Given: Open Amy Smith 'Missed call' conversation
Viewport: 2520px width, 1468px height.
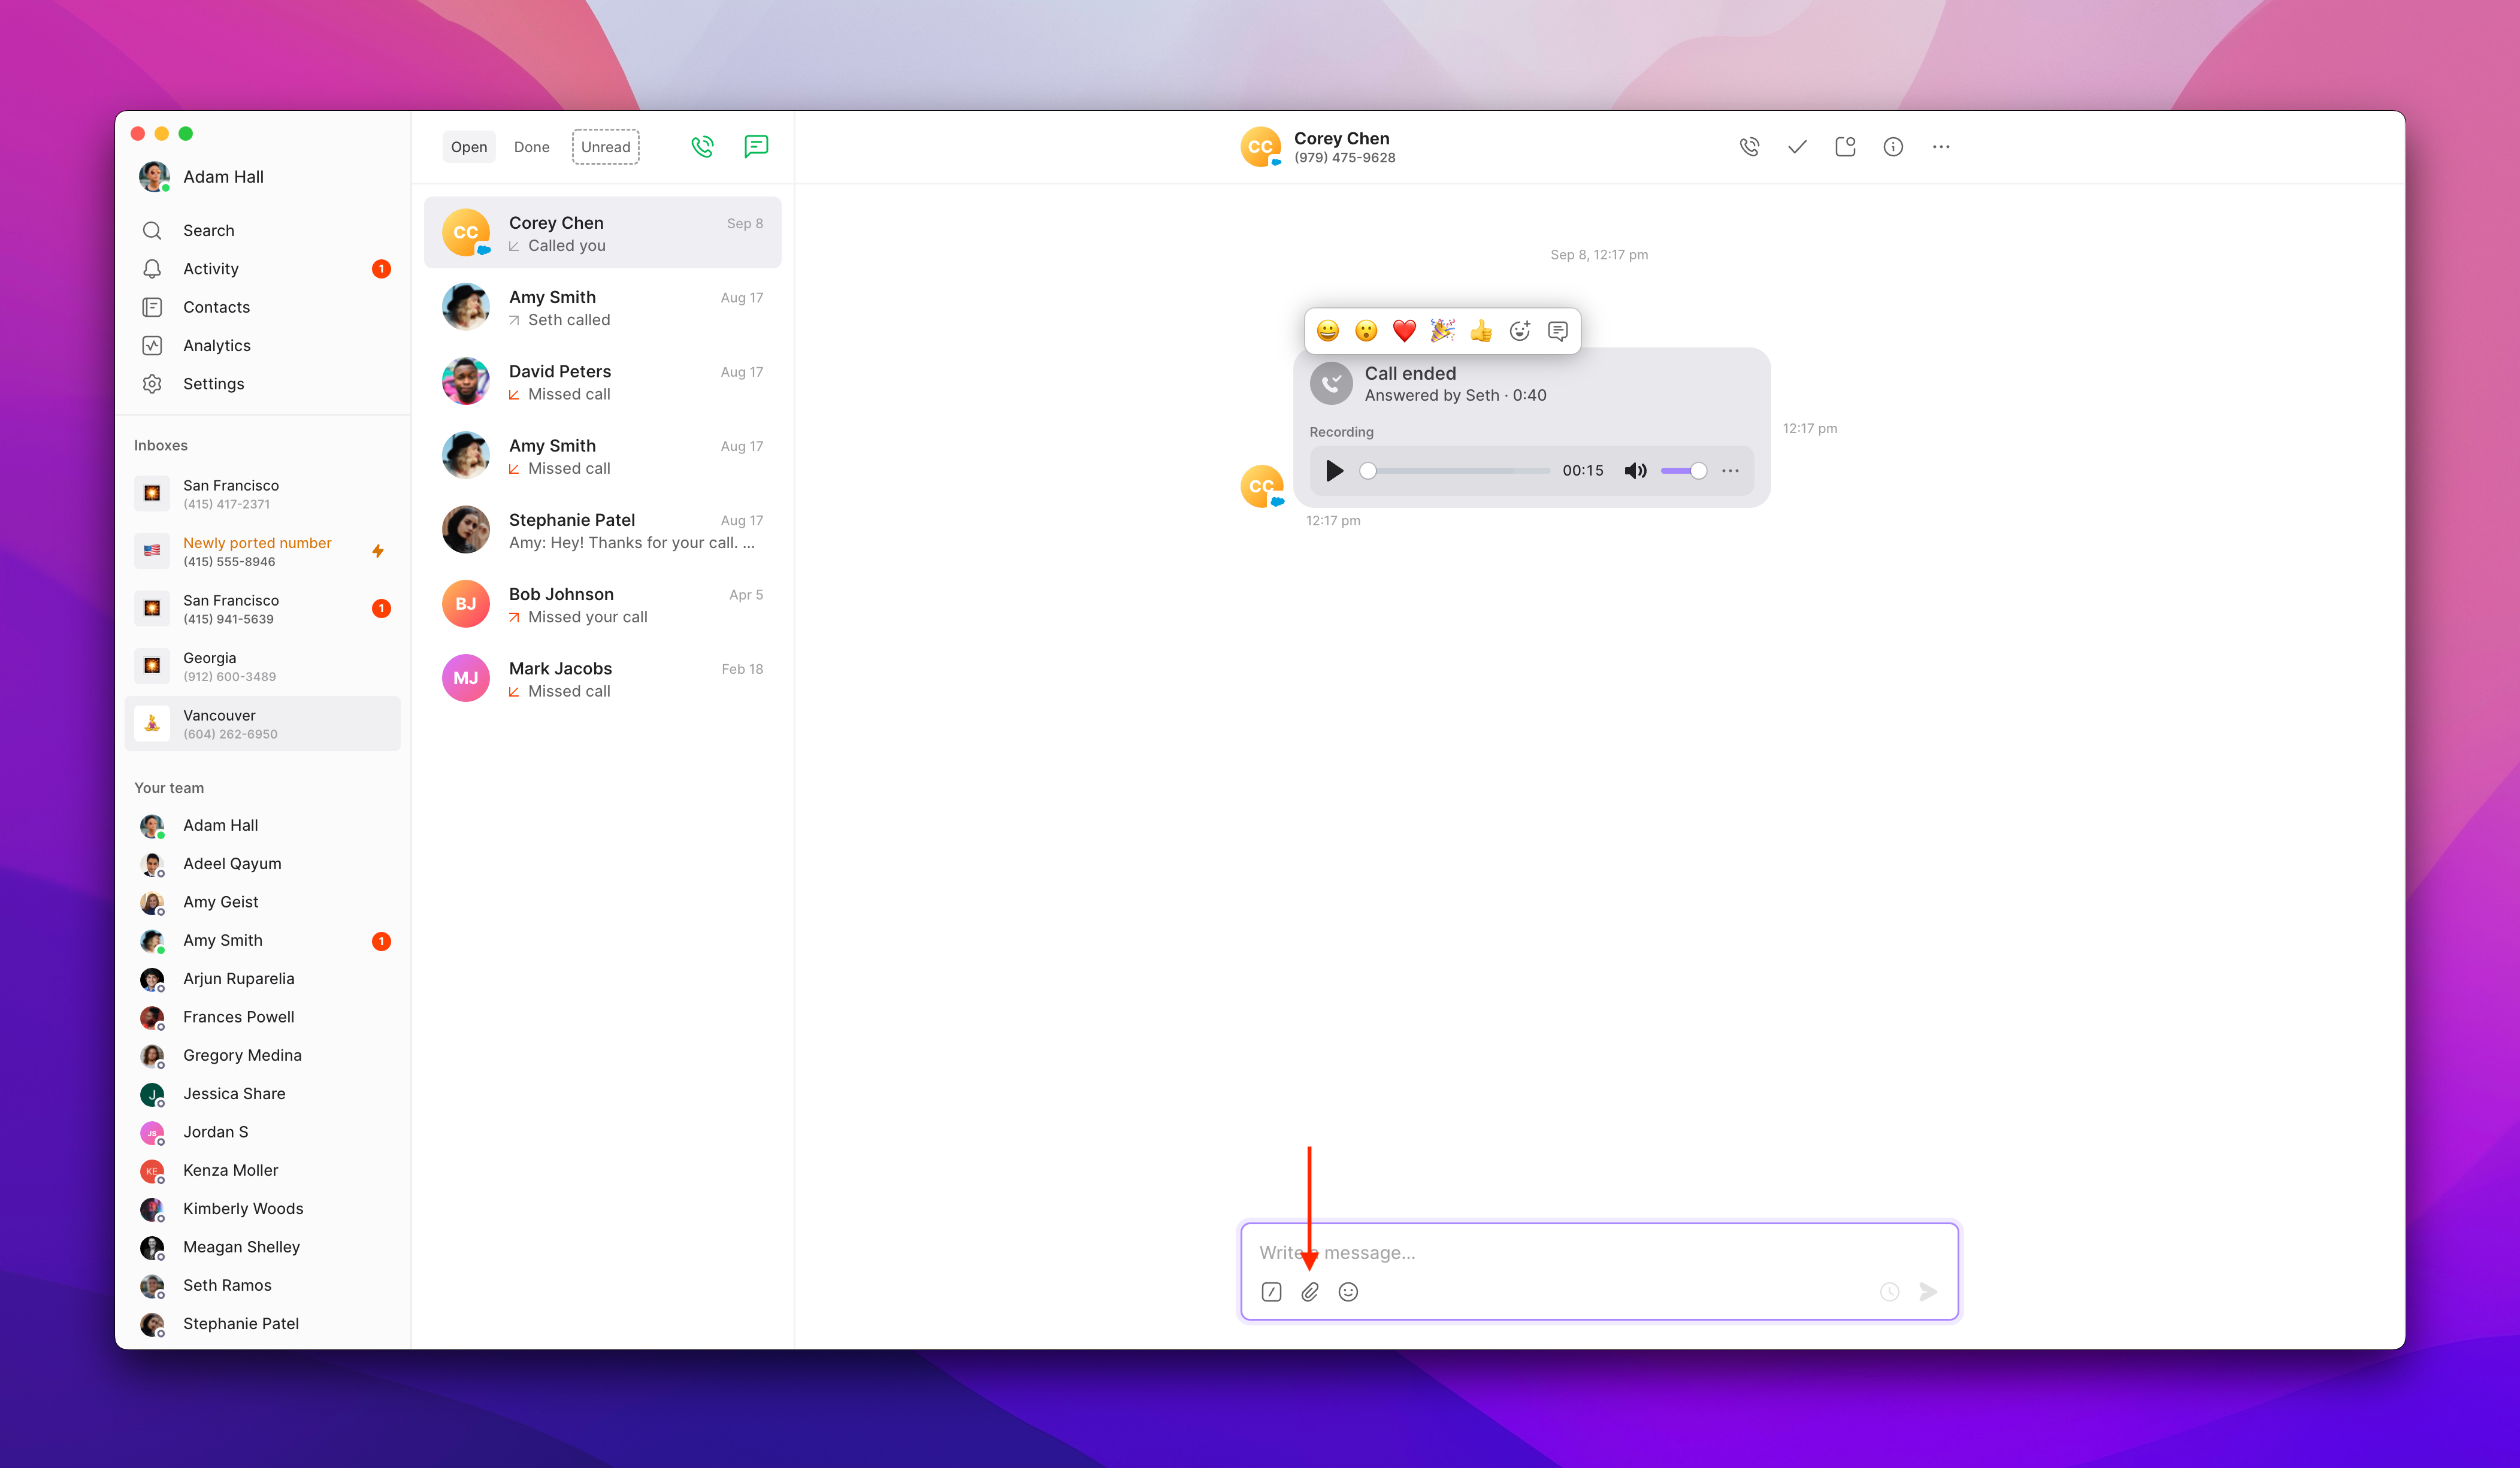Looking at the screenshot, I should (602, 456).
